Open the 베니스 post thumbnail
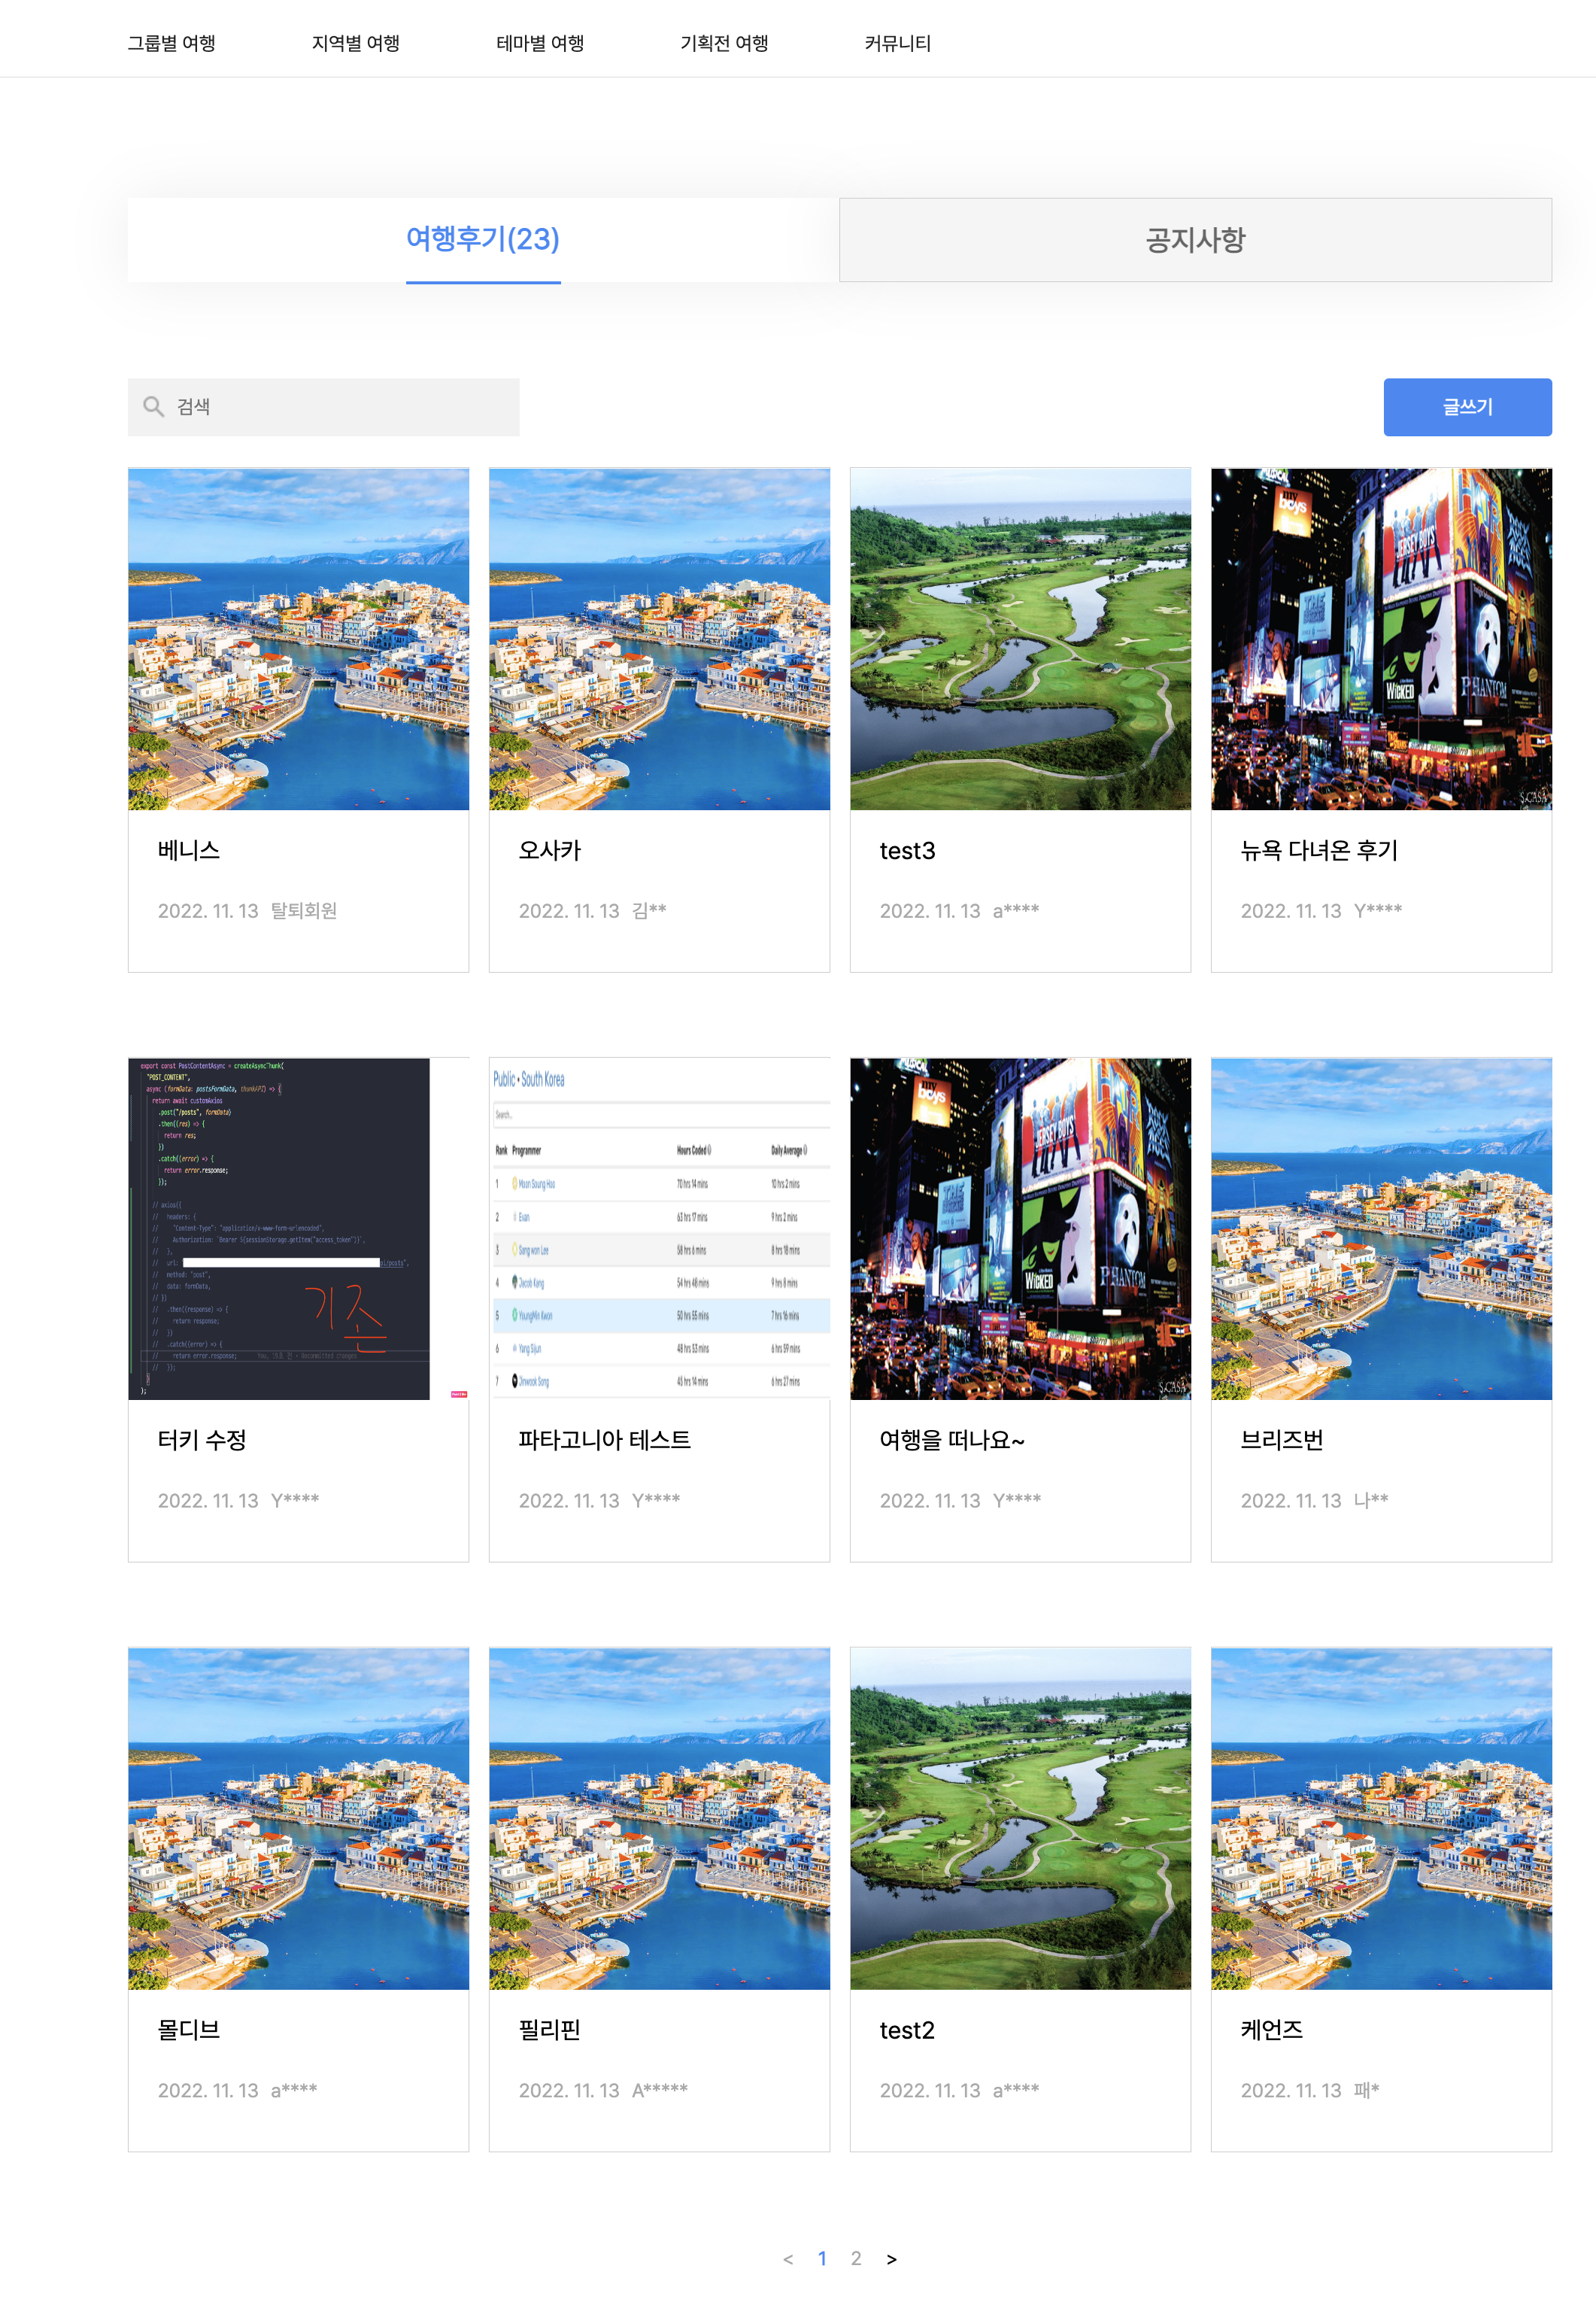The image size is (1596, 2308). coord(298,639)
